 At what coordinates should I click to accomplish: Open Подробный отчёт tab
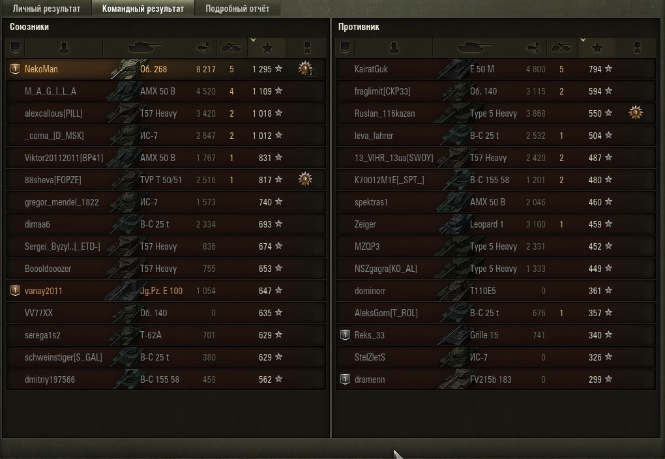[237, 8]
